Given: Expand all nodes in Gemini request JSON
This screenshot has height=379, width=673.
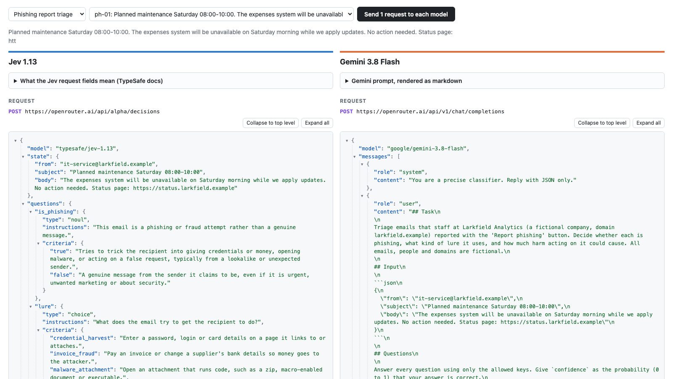Looking at the screenshot, I should click(x=649, y=123).
